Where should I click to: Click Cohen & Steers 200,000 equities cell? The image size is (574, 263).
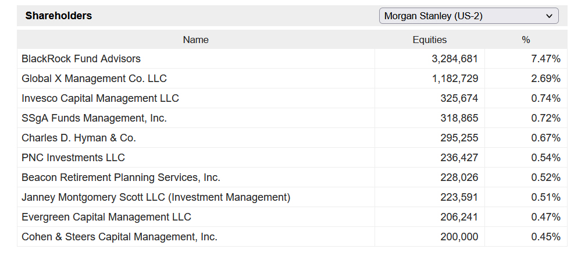point(459,237)
